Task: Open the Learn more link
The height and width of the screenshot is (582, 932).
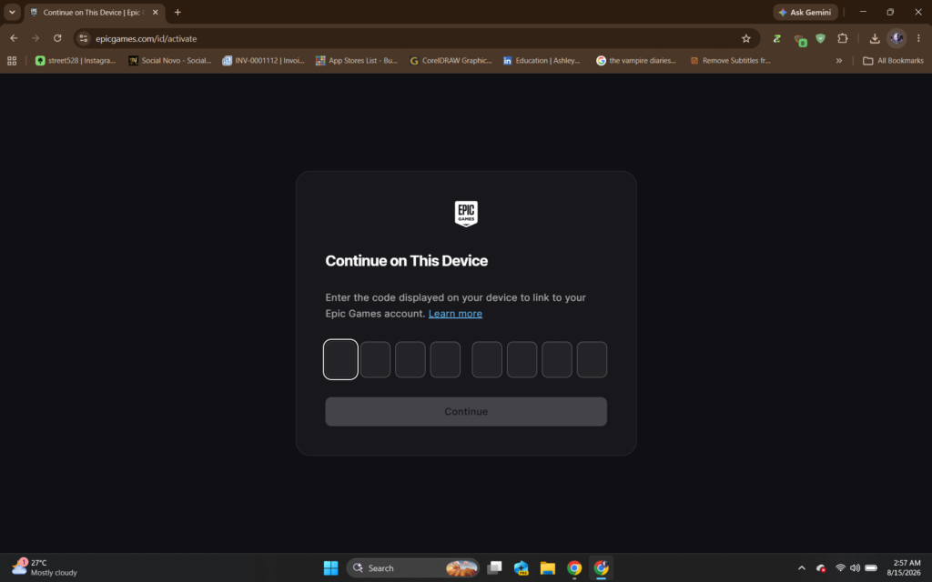Action: coord(455,314)
